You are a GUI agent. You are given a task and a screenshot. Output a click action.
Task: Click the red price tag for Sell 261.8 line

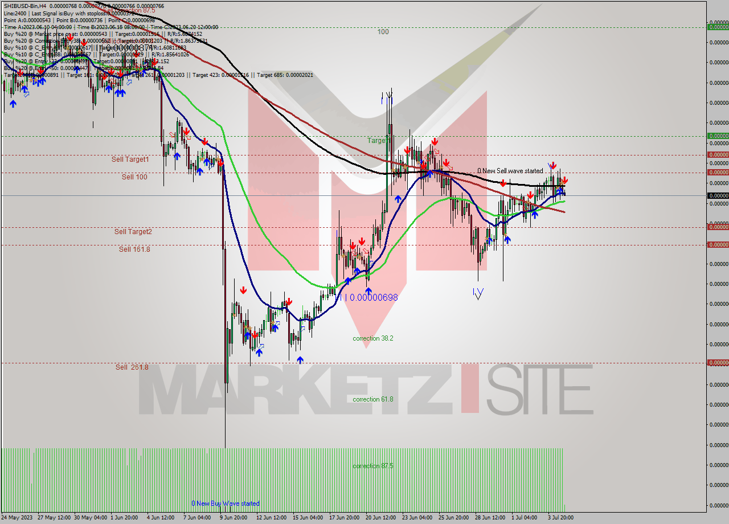point(718,362)
